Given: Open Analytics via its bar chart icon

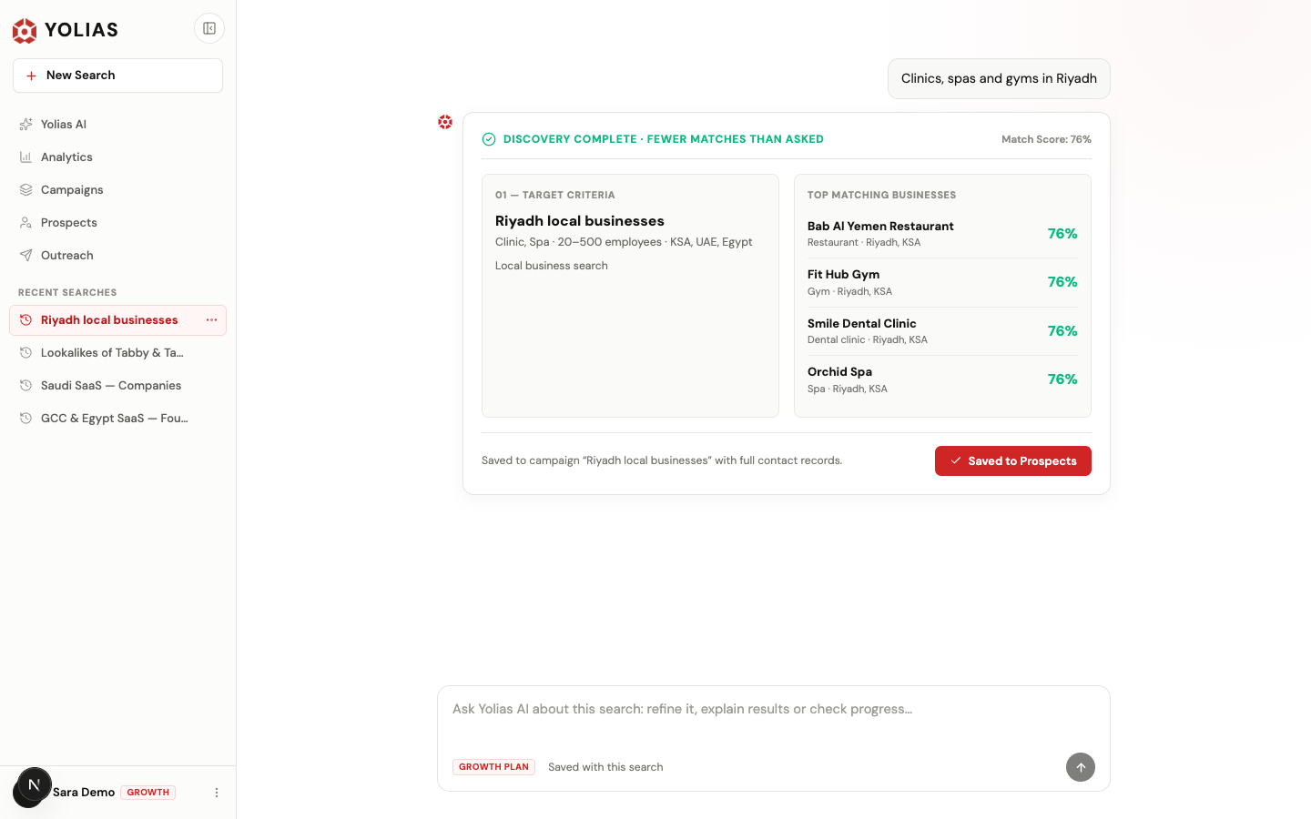Looking at the screenshot, I should tap(25, 157).
